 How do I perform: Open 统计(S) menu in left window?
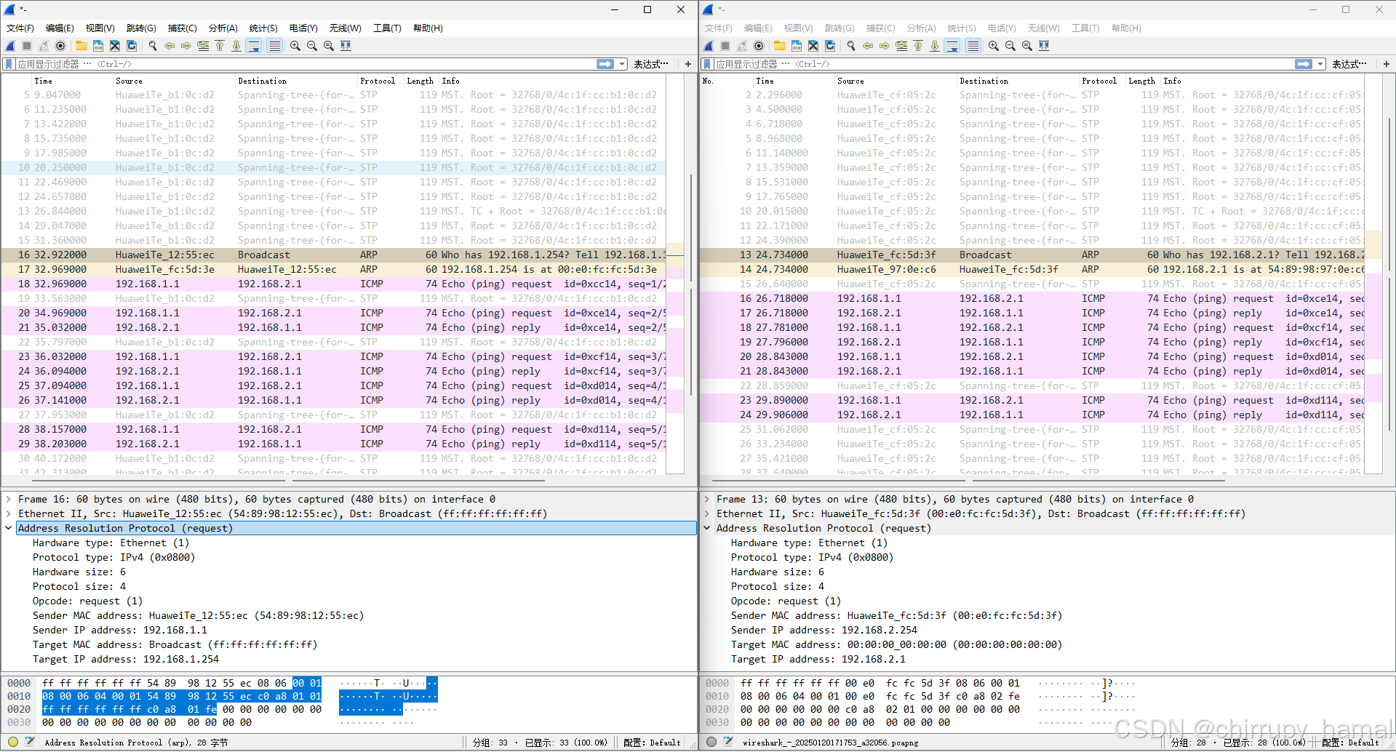pyautogui.click(x=263, y=28)
